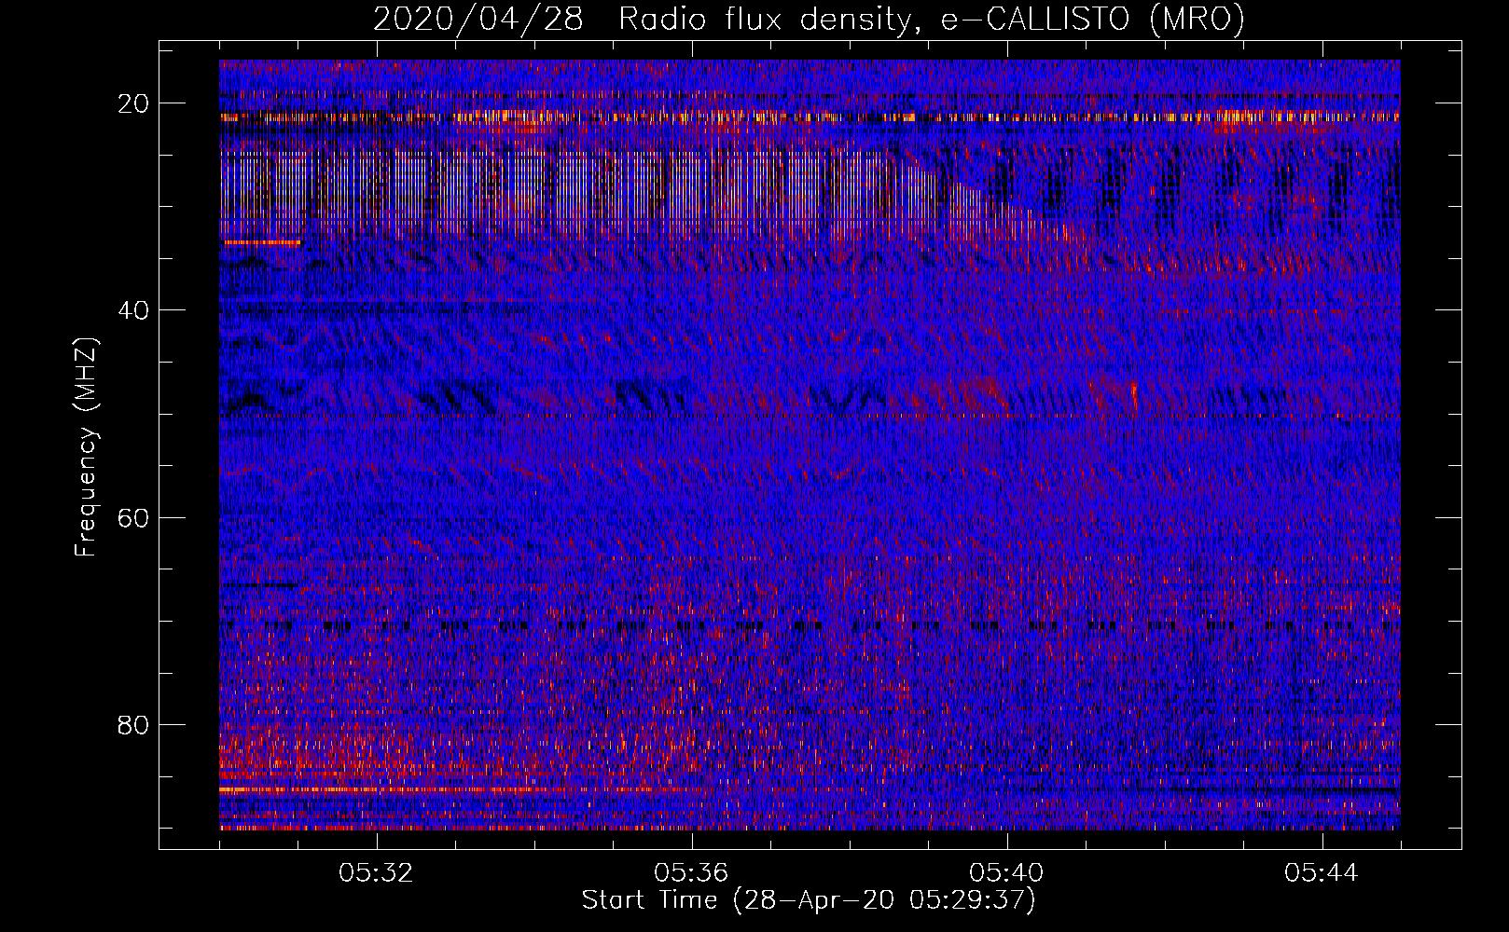1509x932 pixels.
Task: Click the plot title "2020/04/28 Radio flux density, e-CALLISTO (MRO)"
Action: 809,19
